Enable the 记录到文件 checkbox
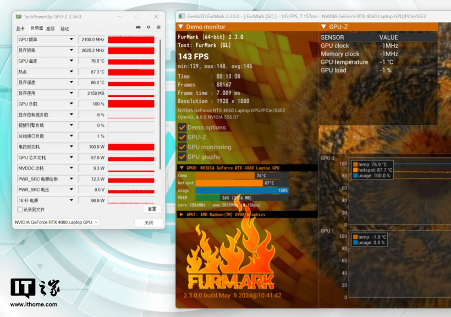451x317 pixels. (20, 210)
